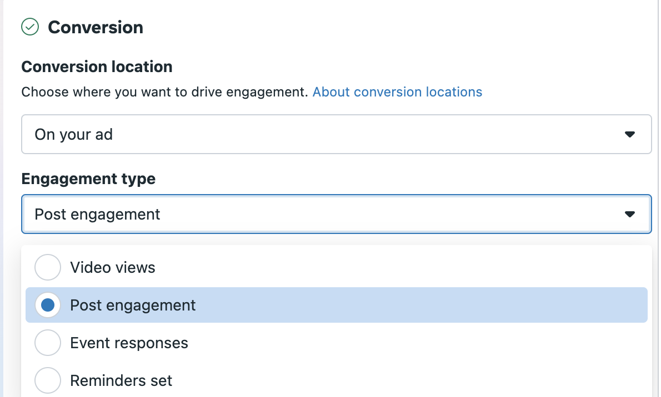Viewport: 661px width, 397px height.
Task: Click 'Post engagement' text inside the dropdown field
Action: (x=97, y=214)
